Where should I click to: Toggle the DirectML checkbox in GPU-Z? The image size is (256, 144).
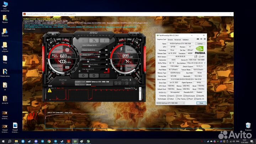[197, 96]
